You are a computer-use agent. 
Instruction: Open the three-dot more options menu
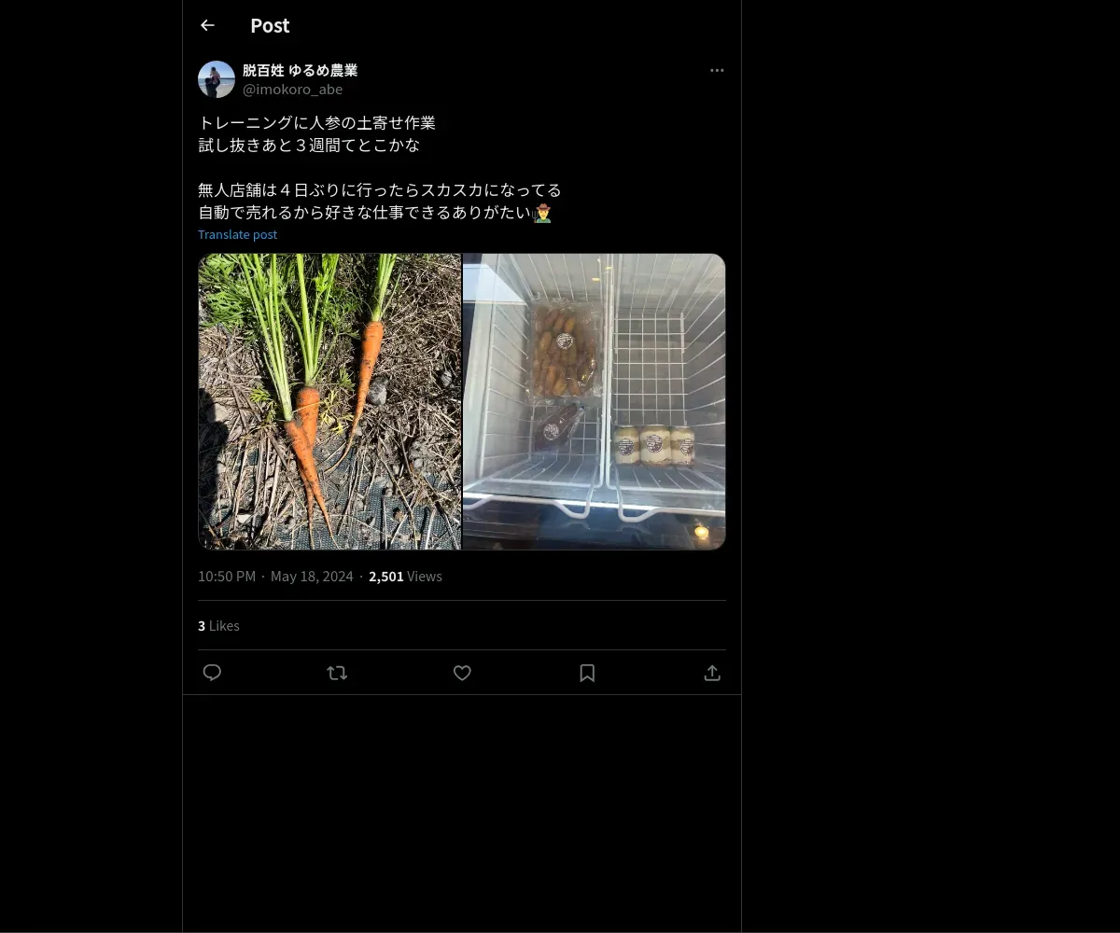717,70
